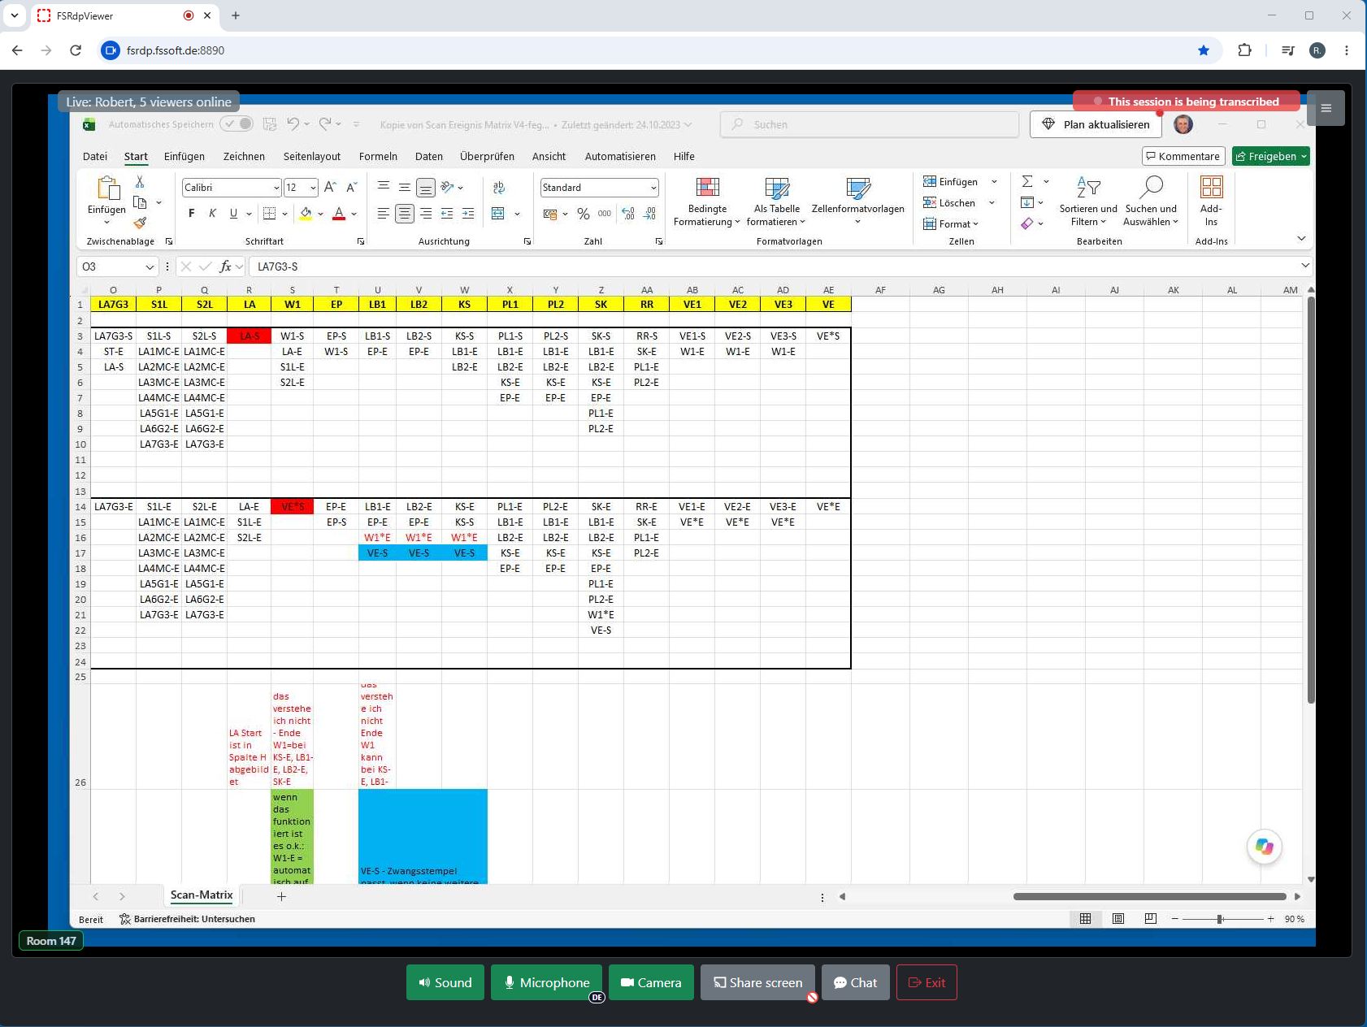
Task: Toggle the Camera button
Action: click(651, 982)
